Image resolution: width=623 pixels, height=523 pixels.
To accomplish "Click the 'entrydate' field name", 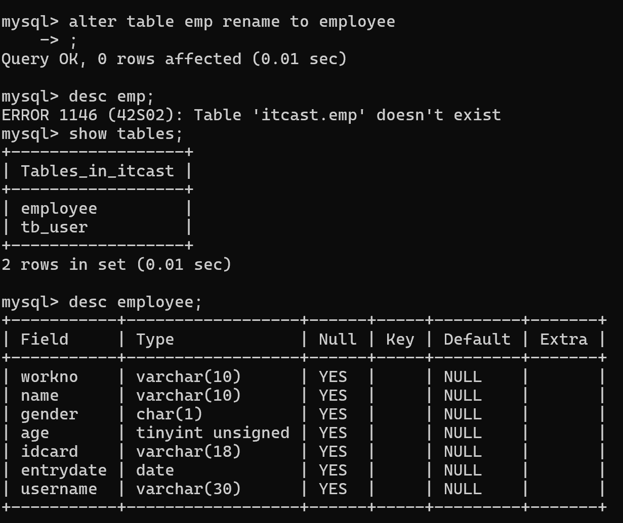I will click(x=64, y=470).
